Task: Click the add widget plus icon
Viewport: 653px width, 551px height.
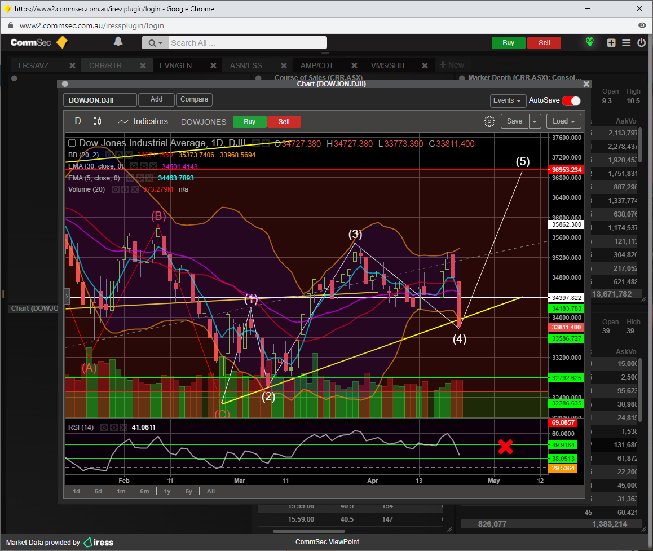Action: (x=611, y=43)
